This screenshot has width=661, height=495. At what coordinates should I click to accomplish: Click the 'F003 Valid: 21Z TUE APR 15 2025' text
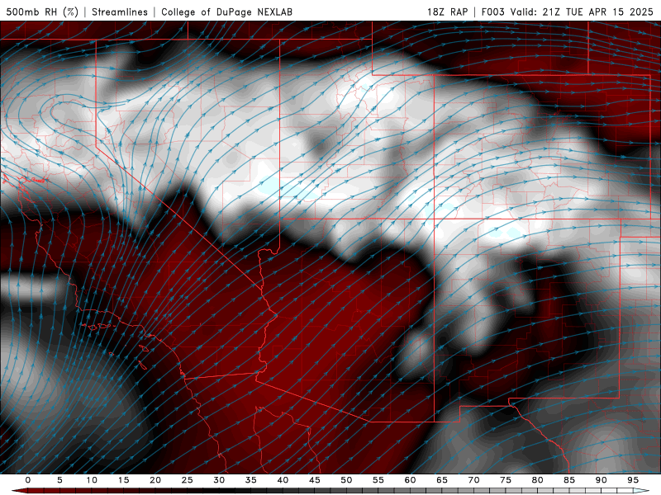coord(568,12)
